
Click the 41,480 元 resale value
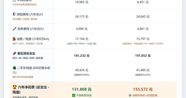pos(143,70)
